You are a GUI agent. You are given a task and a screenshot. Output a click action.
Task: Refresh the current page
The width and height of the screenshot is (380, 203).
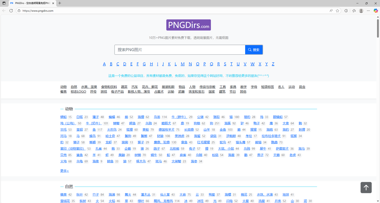[x=11, y=11]
